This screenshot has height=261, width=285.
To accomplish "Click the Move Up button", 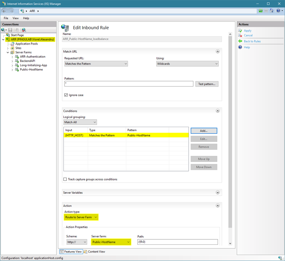I will (204, 159).
